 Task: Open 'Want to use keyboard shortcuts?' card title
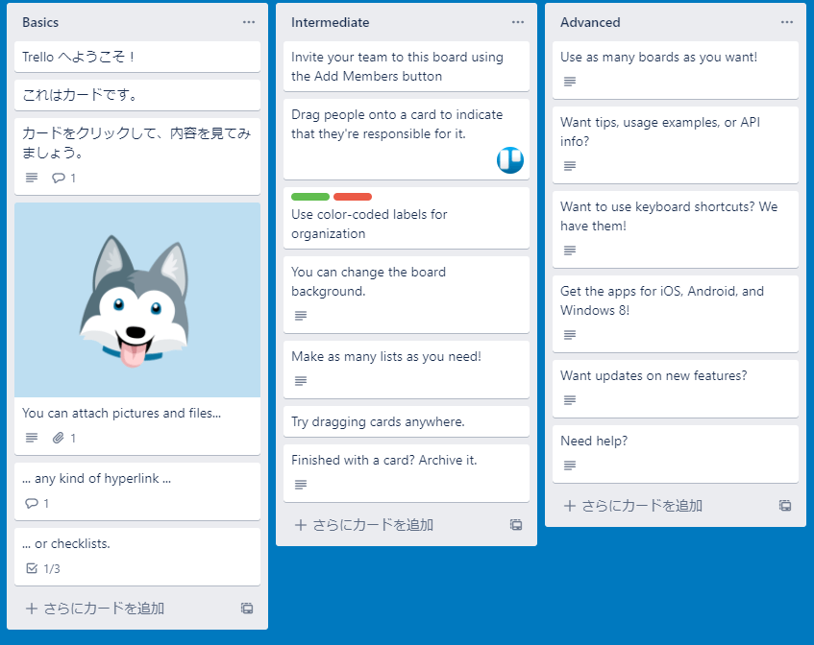pos(669,216)
